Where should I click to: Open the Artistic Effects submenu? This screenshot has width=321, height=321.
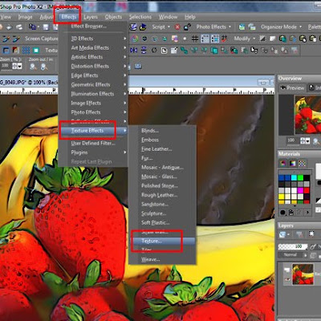[x=93, y=57]
